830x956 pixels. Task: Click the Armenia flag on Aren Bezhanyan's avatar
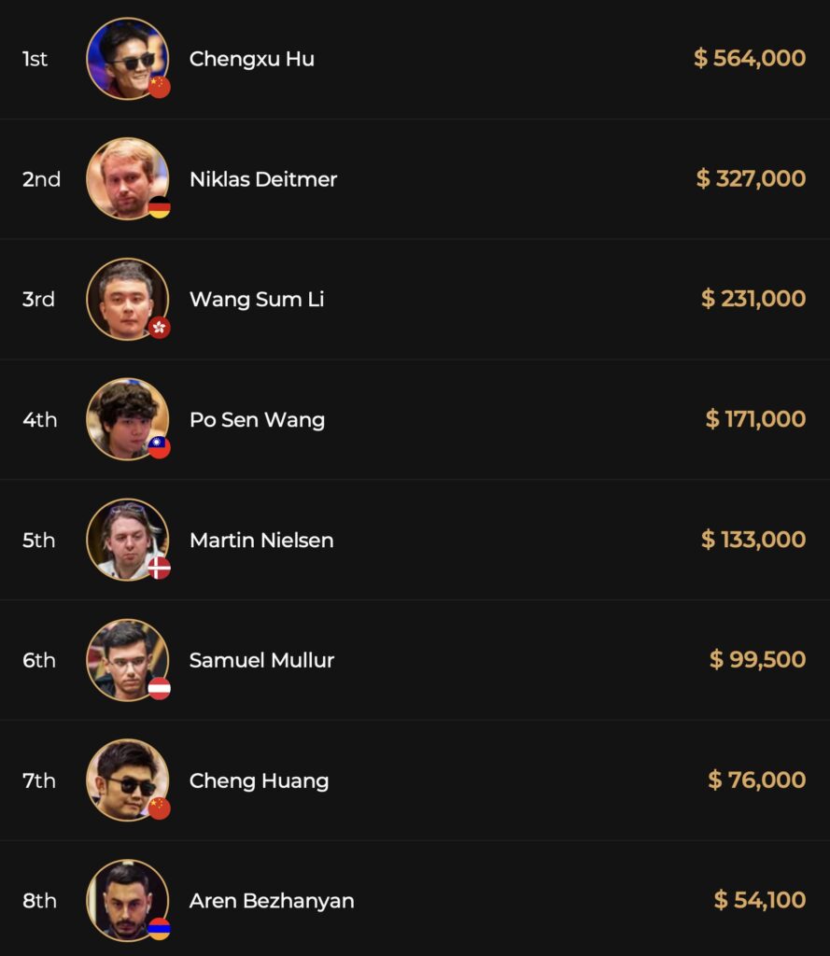click(x=160, y=928)
